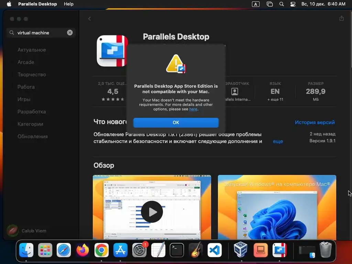Click the language EN value
The width and height of the screenshot is (352, 264).
[x=275, y=91]
